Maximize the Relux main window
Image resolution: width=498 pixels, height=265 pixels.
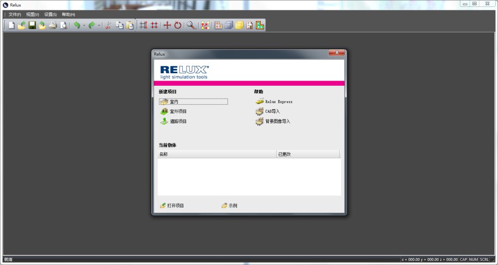(474, 4)
